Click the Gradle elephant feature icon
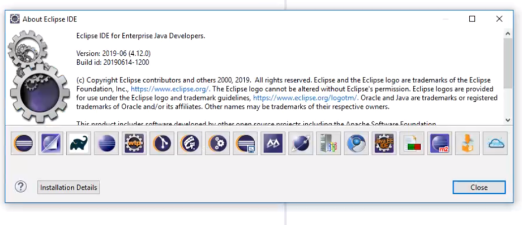Image resolution: width=522 pixels, height=225 pixels. pyautogui.click(x=79, y=143)
